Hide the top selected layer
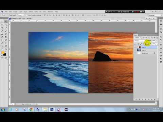This screenshot has height=122, width=163. 135,47
